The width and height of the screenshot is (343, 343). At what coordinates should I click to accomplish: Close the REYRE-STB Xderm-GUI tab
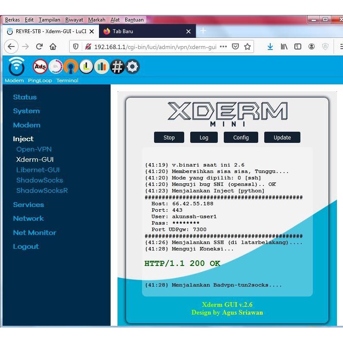pyautogui.click(x=92, y=31)
